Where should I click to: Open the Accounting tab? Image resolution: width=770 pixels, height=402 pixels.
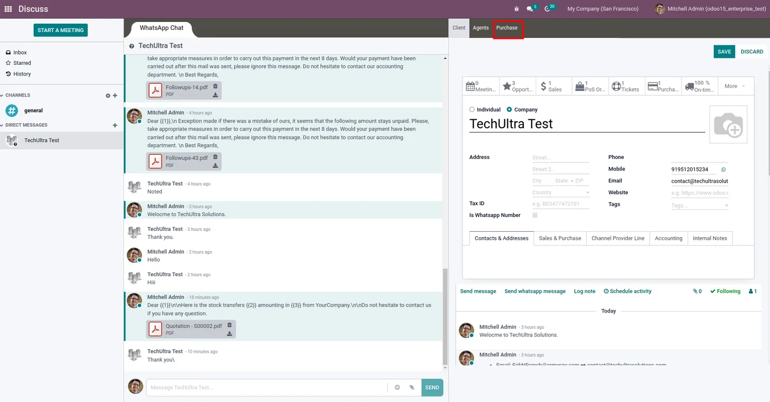(x=668, y=238)
